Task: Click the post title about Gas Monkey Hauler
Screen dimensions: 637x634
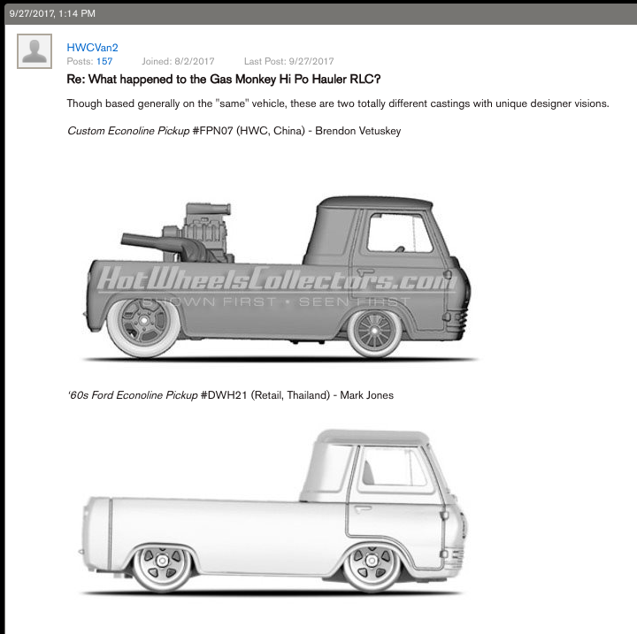Action: point(223,79)
